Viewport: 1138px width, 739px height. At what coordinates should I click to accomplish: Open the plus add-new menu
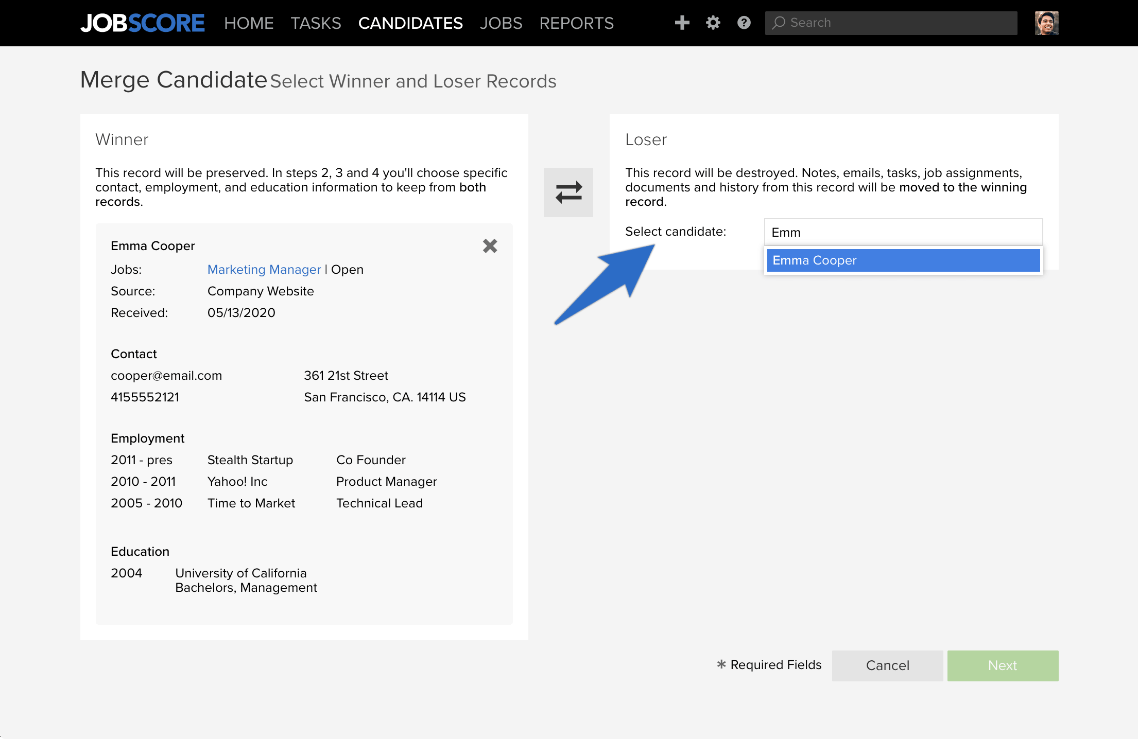coord(682,23)
